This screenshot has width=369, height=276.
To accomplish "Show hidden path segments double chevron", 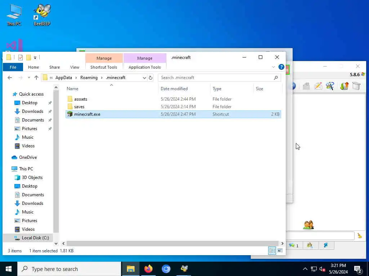I will coord(51,78).
